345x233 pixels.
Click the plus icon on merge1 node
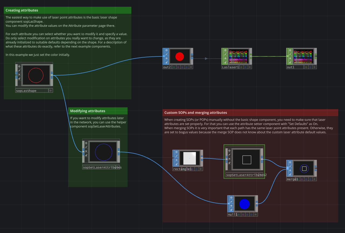315,179
